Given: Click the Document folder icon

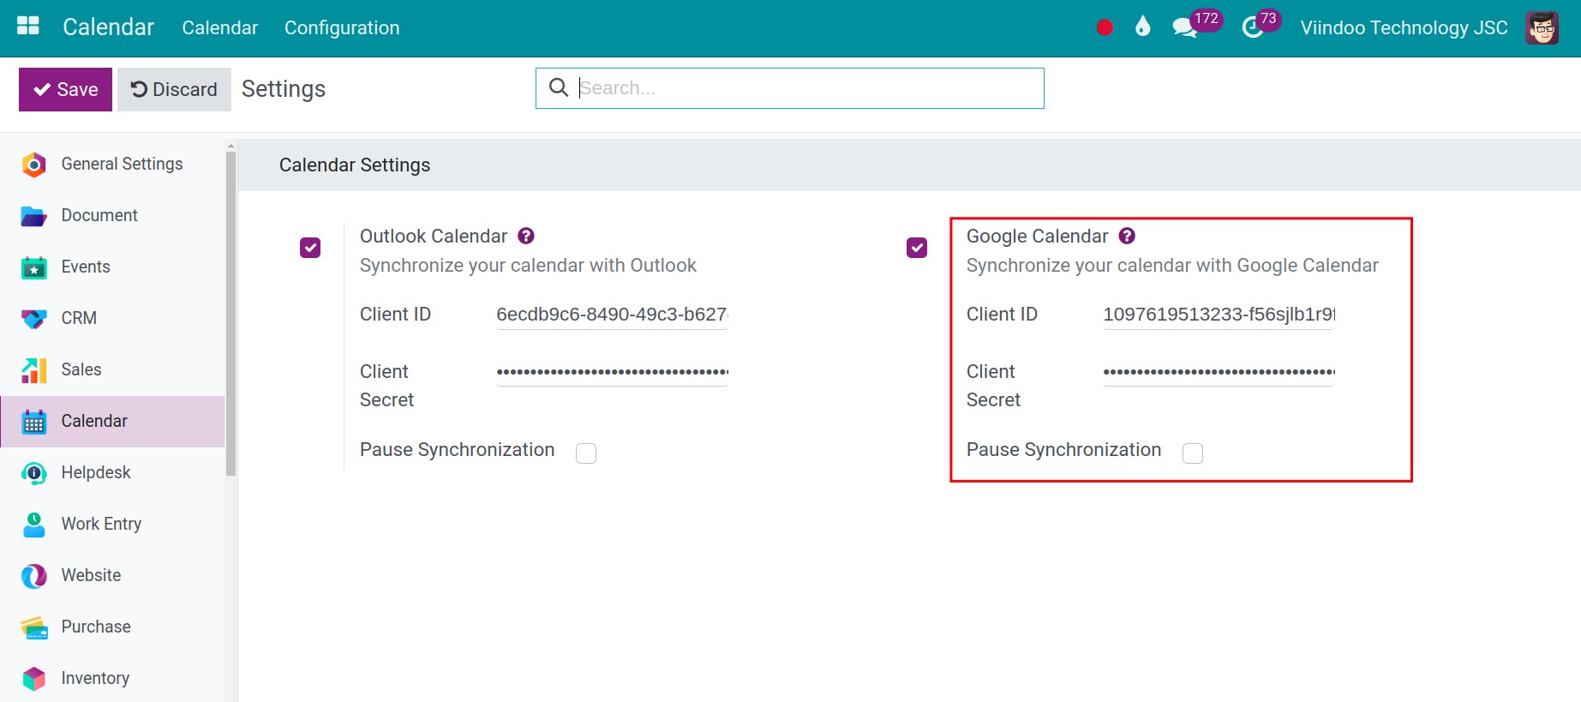Looking at the screenshot, I should (33, 215).
